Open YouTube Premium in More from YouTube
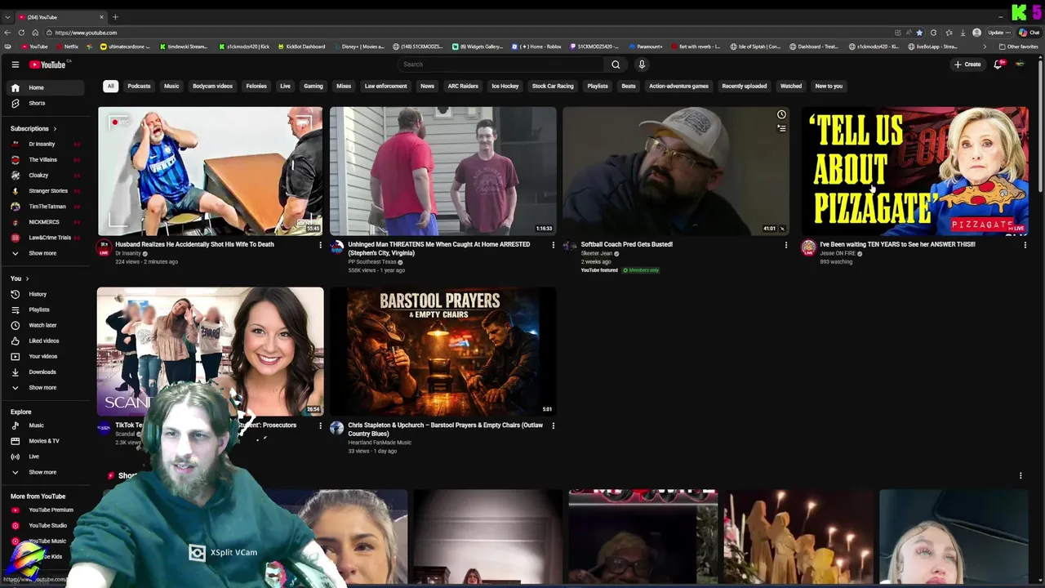Screen dimensions: 1045x588 47,510
